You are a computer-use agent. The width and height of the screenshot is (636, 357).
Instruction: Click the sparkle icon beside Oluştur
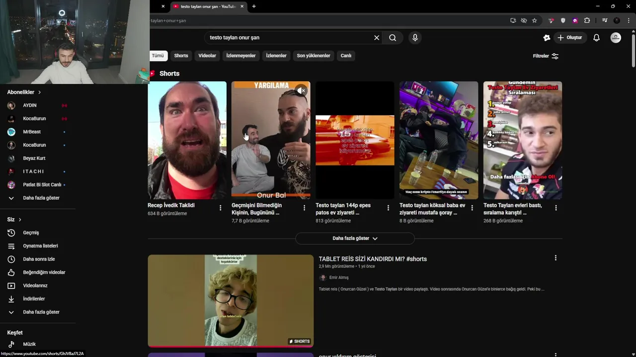pyautogui.click(x=547, y=38)
